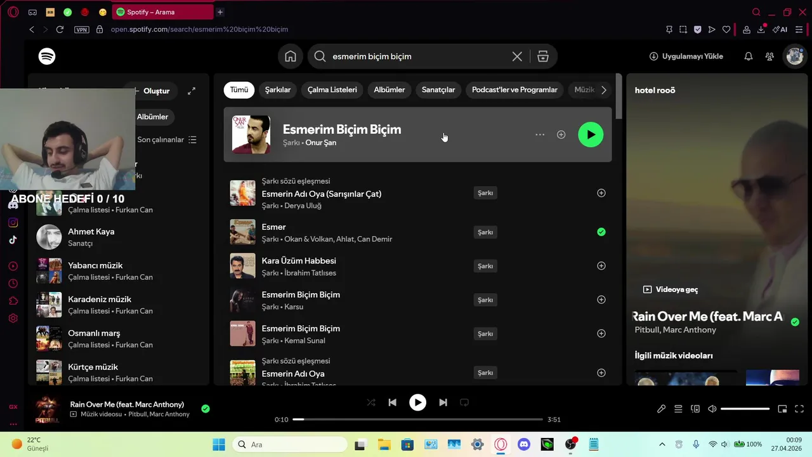Reload the page in Opera
This screenshot has width=812, height=457.
[x=60, y=29]
